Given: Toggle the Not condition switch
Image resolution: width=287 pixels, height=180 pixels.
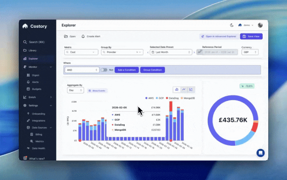Looking at the screenshot, I should pos(104,70).
